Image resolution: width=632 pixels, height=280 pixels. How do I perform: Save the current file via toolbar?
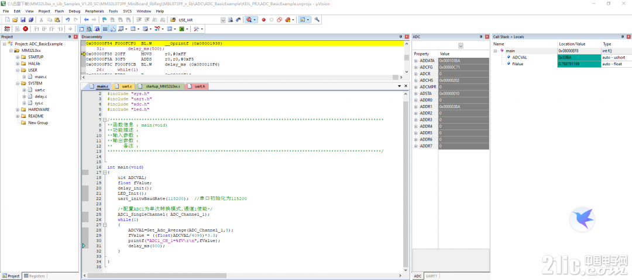click(x=23, y=20)
